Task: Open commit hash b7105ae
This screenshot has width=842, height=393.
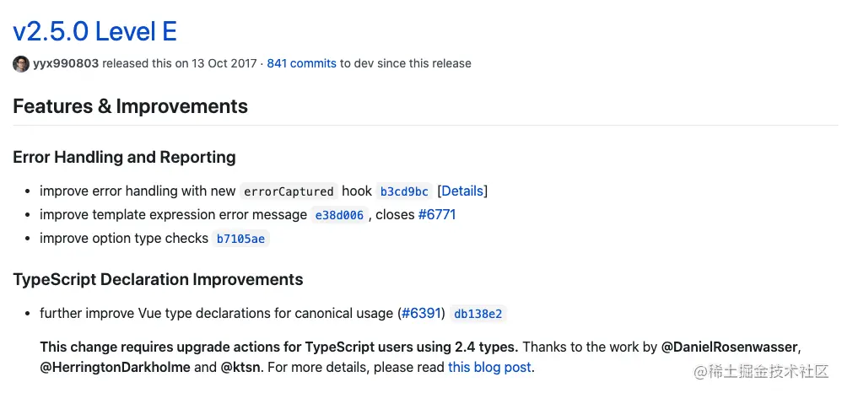Action: [240, 239]
